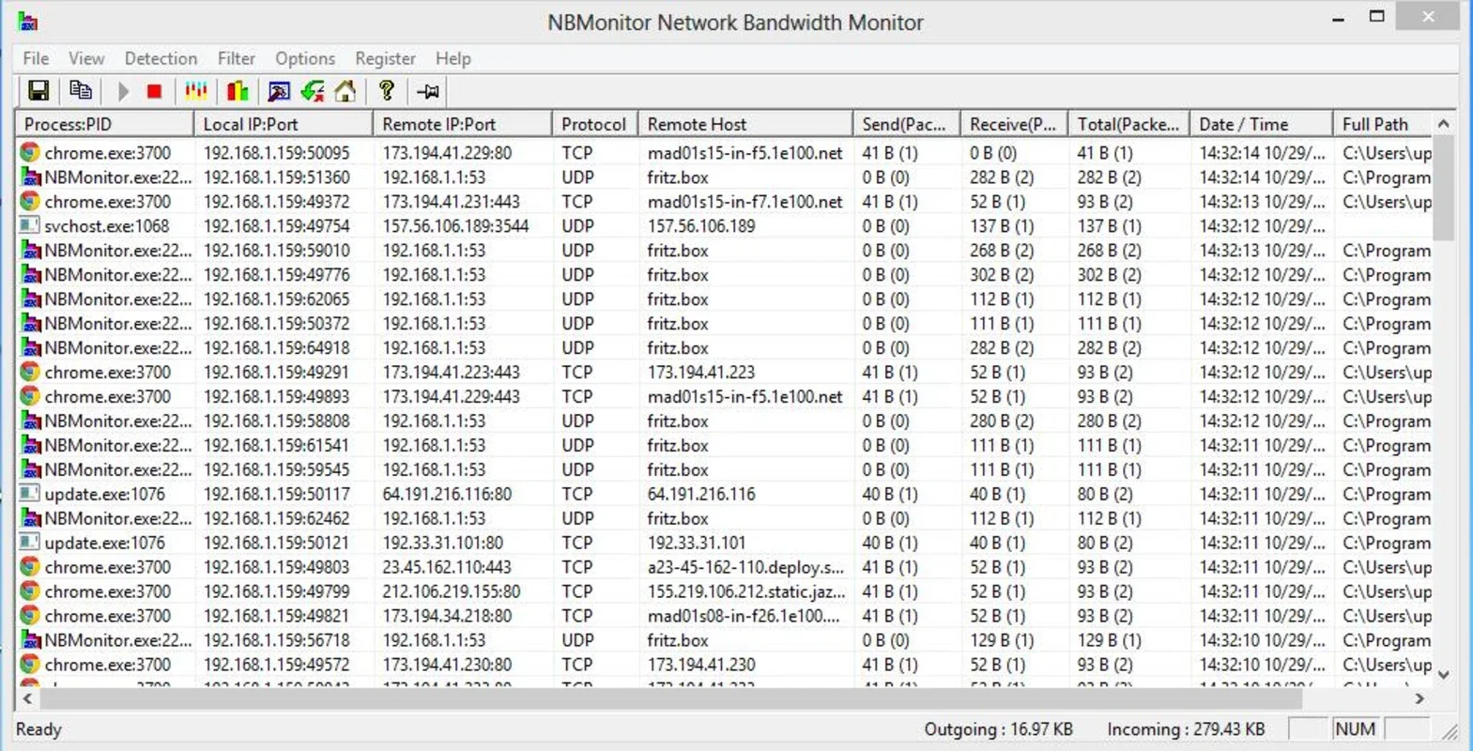Sort by Process:PID column header
Viewport: 1473px width, 751px height.
104,124
